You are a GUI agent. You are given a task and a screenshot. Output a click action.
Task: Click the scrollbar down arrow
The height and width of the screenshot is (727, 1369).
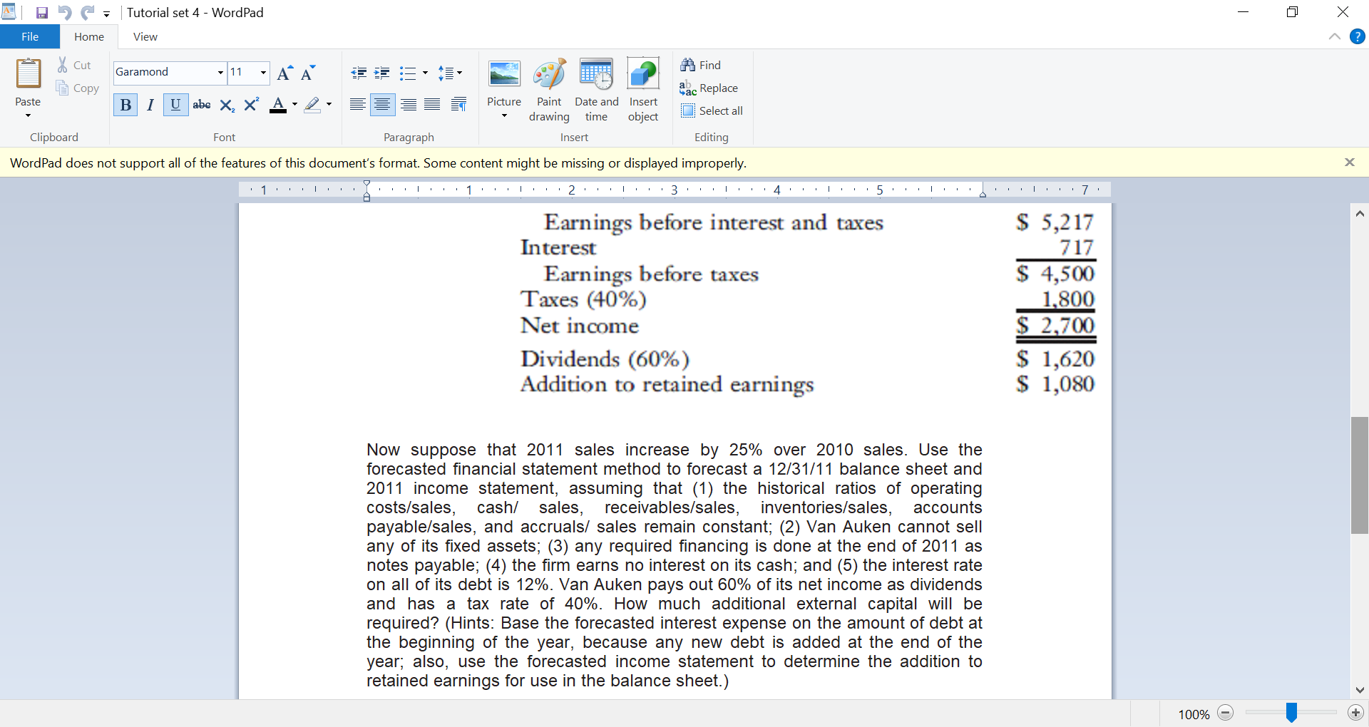1360,689
